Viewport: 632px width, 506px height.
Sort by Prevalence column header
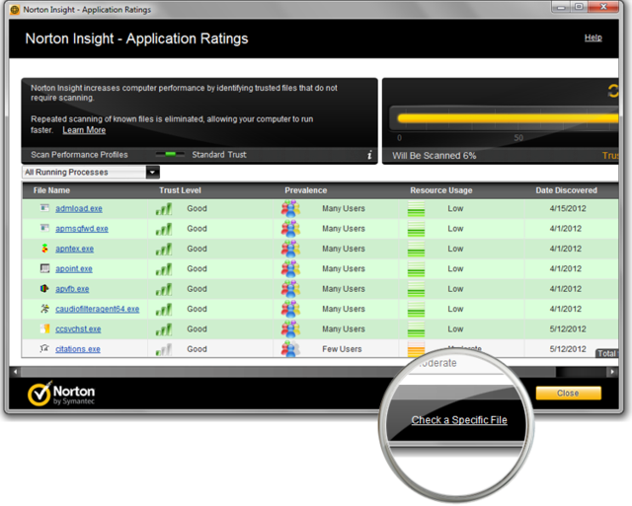[305, 190]
